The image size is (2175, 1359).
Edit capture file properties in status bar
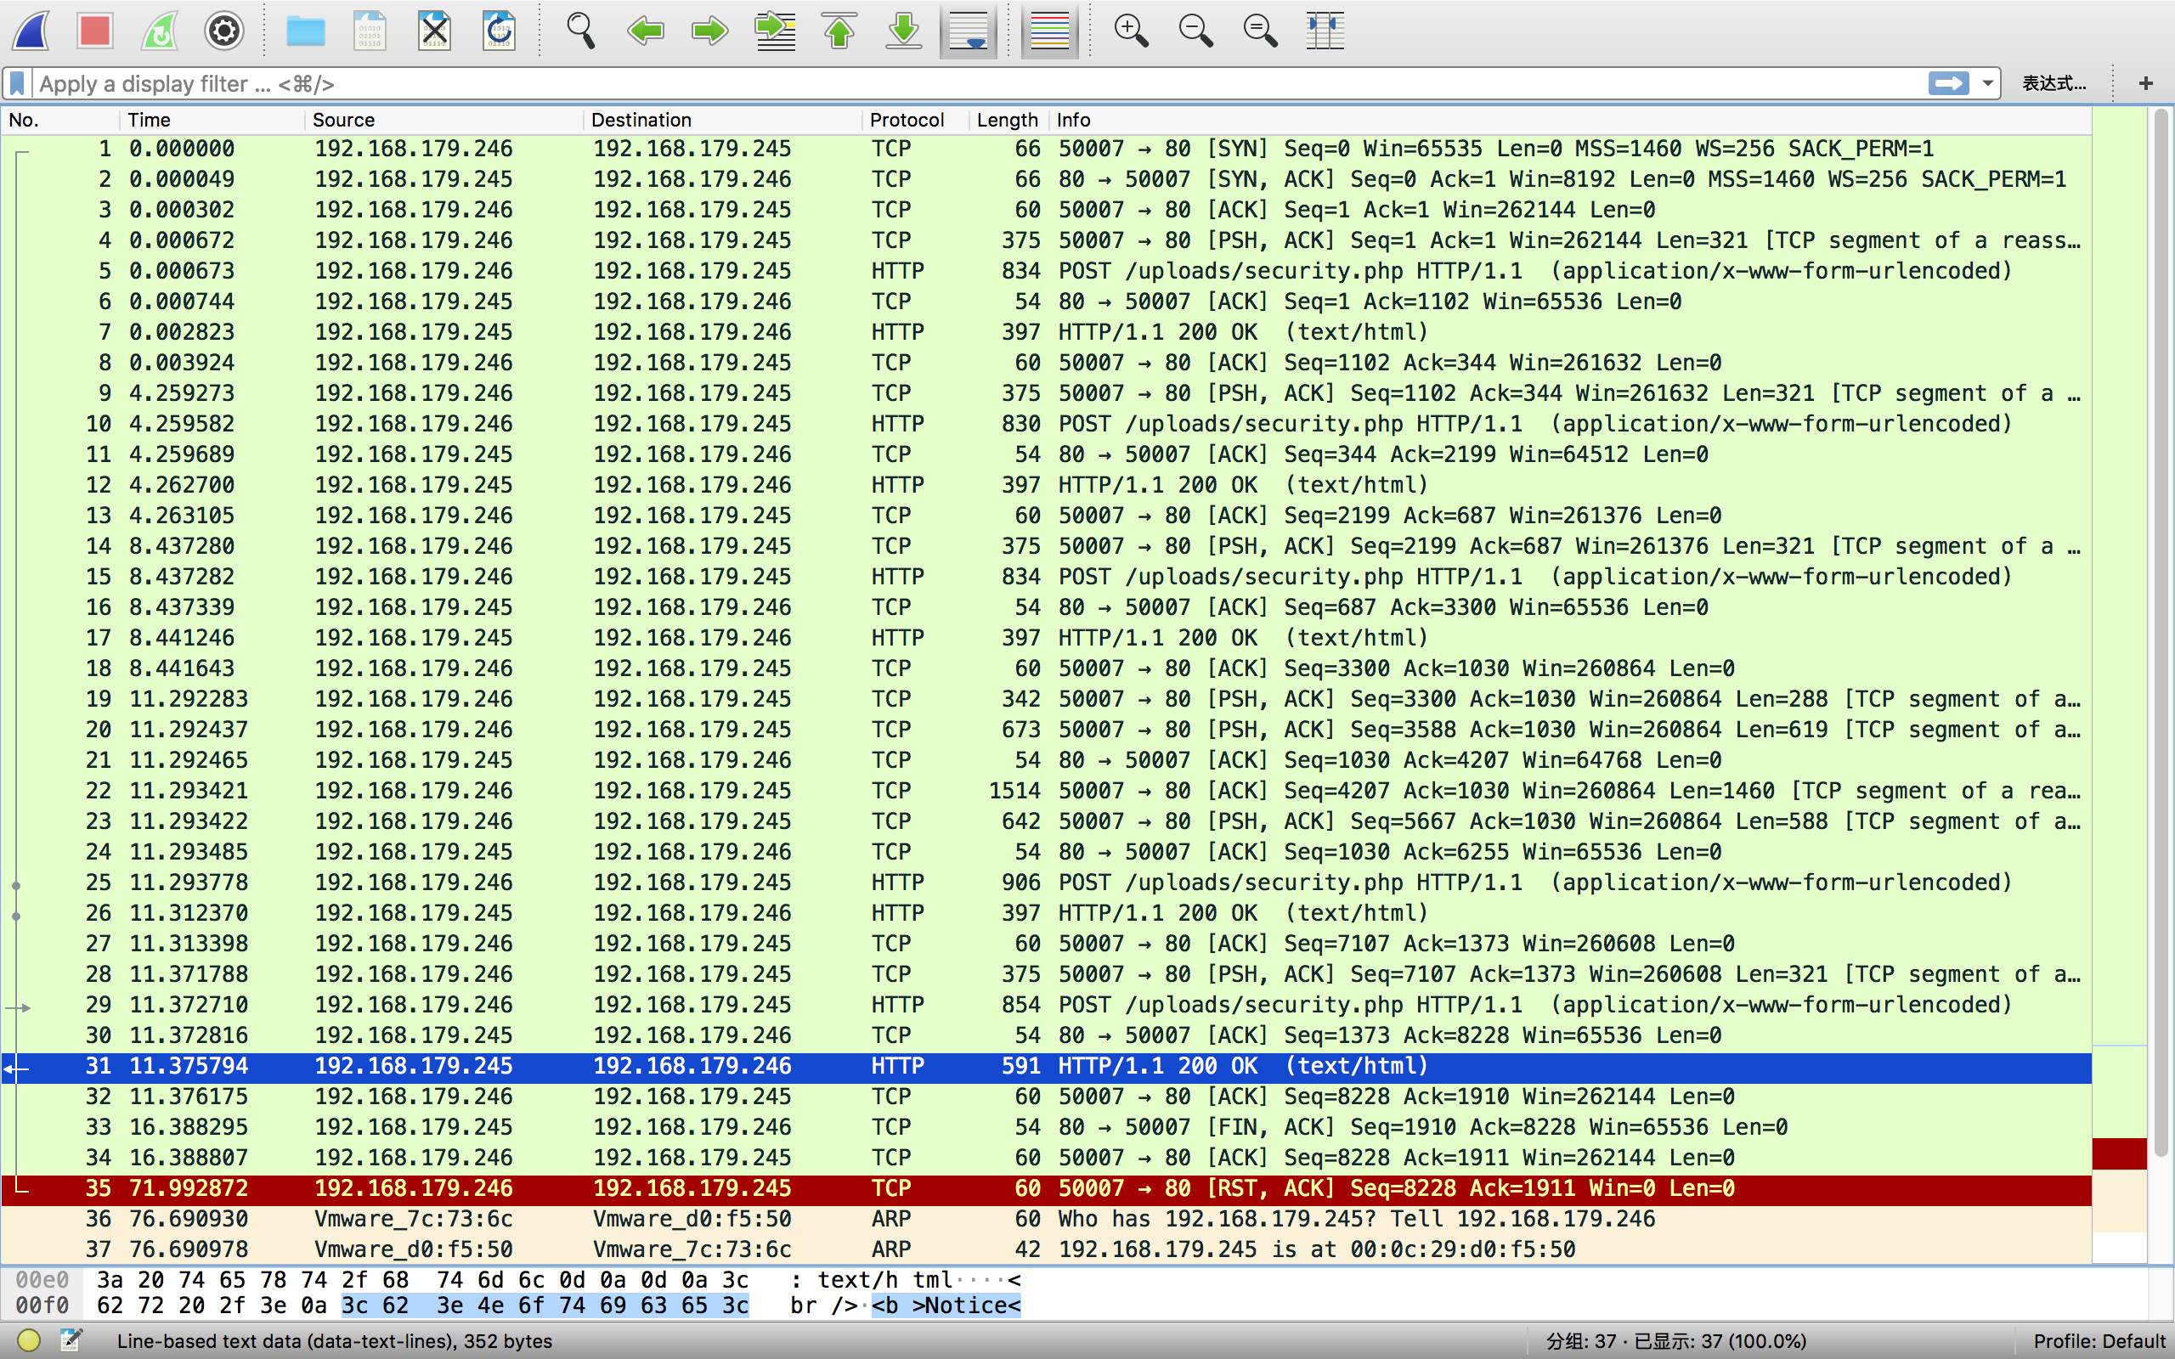tap(71, 1340)
